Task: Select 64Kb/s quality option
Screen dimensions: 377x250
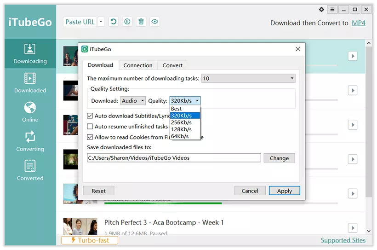Action: [x=185, y=136]
